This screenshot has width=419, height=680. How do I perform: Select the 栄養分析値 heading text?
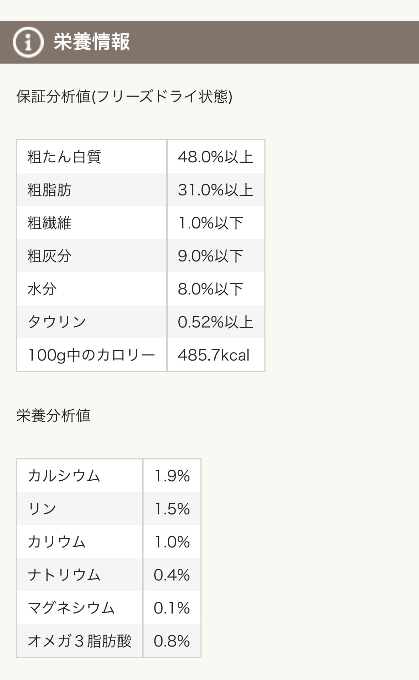point(53,415)
